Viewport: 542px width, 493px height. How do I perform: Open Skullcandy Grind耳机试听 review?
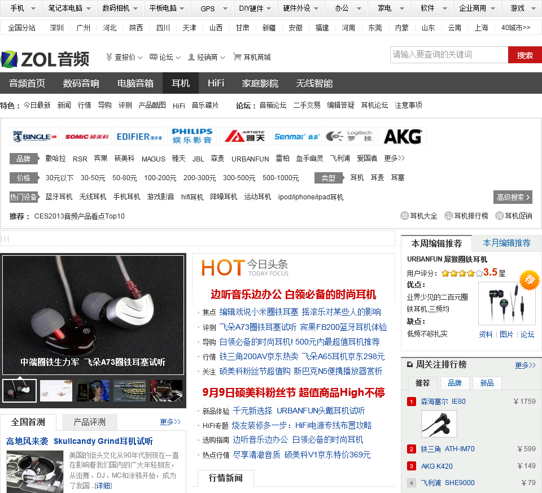point(103,441)
